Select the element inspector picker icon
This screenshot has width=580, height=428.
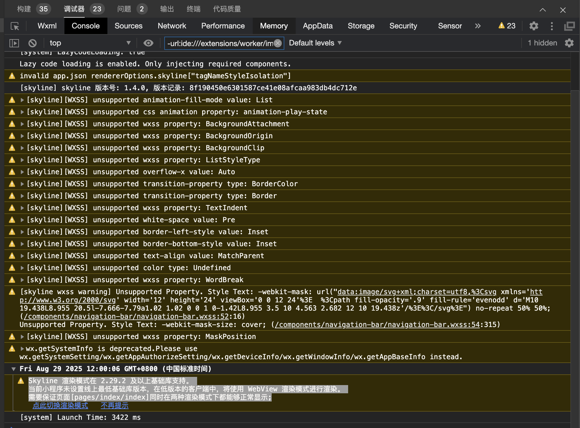(15, 26)
